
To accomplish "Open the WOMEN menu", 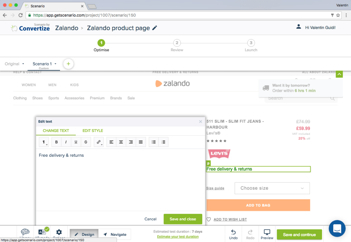I will pyautogui.click(x=29, y=85).
